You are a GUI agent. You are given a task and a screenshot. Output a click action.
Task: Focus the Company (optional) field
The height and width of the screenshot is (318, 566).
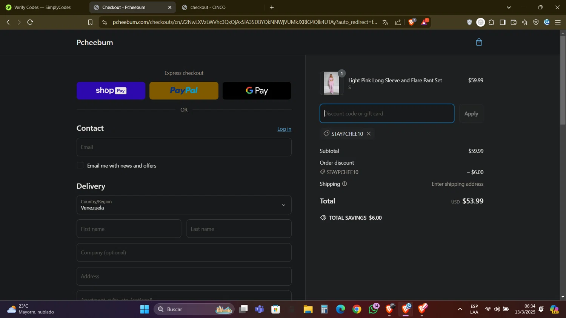pos(184,252)
